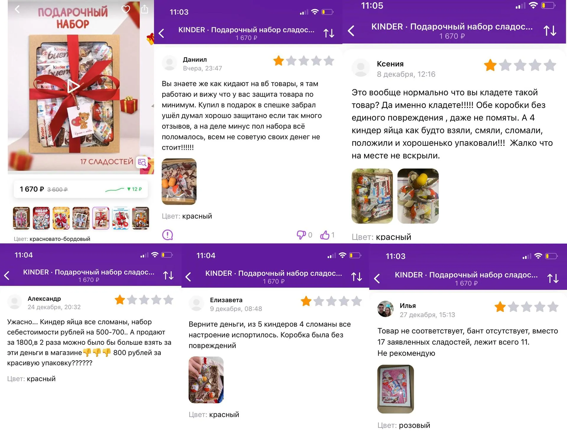
Task: Open Илья's profile avatar
Action: pos(385,309)
